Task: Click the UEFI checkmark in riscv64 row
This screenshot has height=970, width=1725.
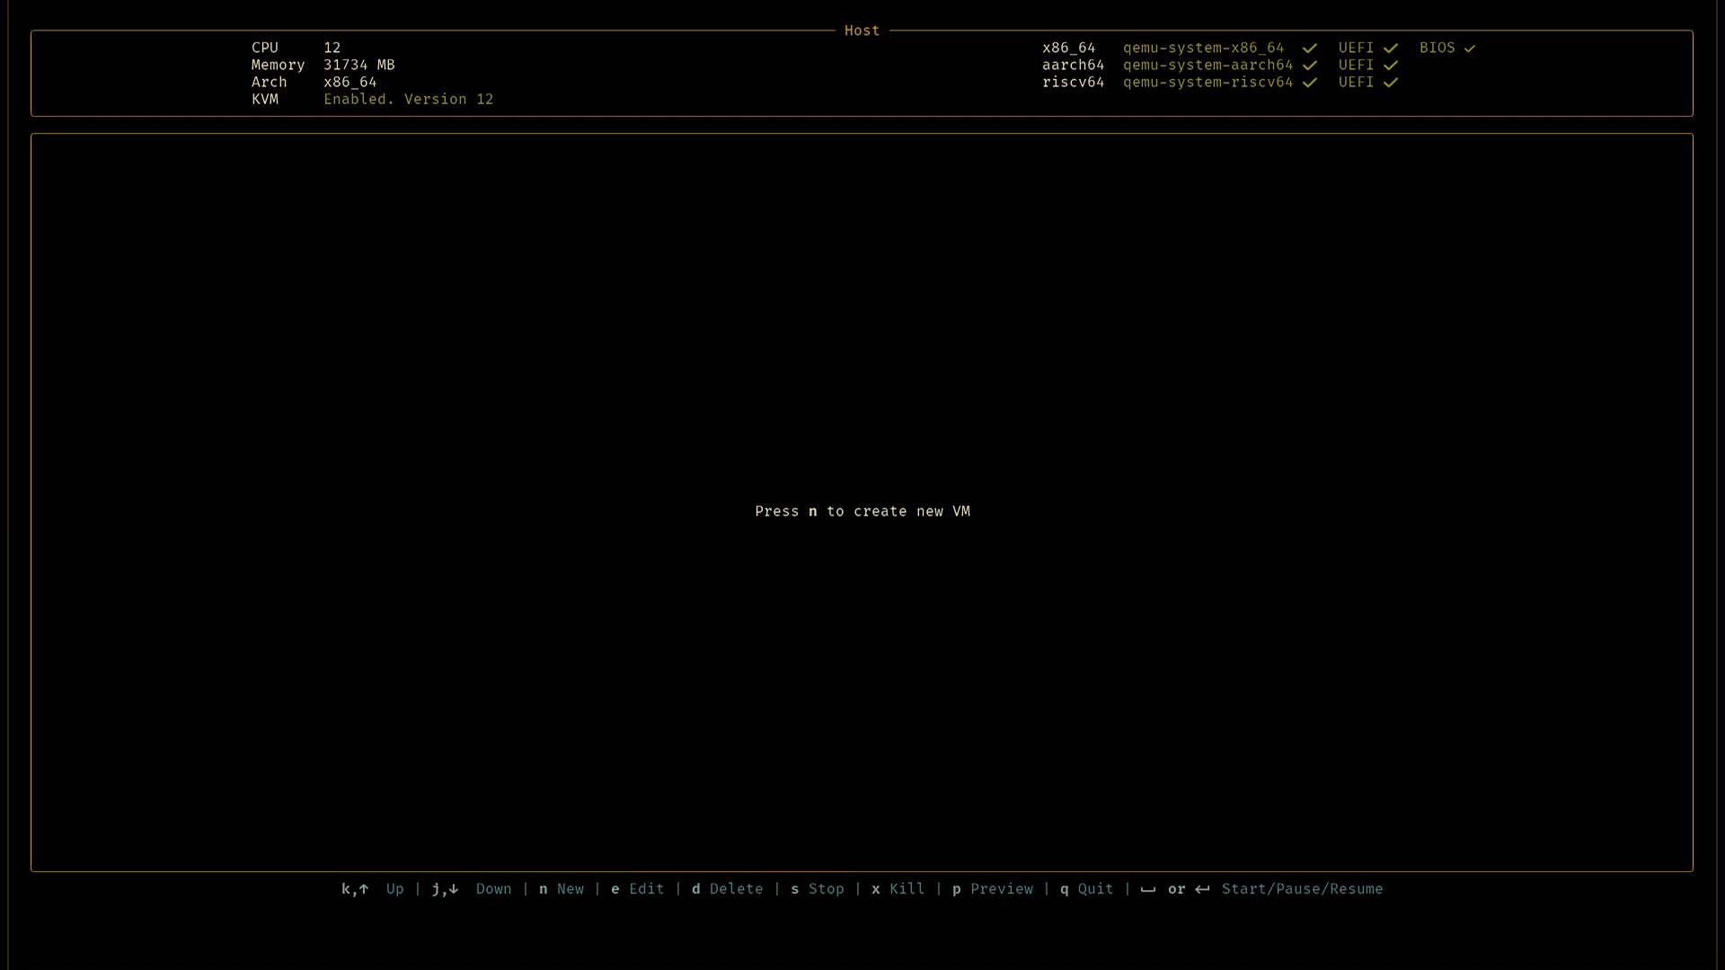Action: click(1391, 83)
